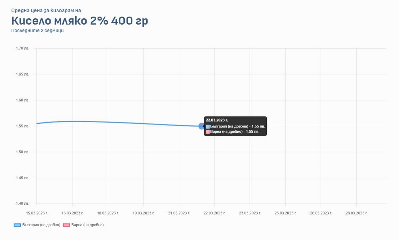Click the 16.03.2023 г. x-axis label
Viewport: 399px width, 240px height.
[x=72, y=213]
